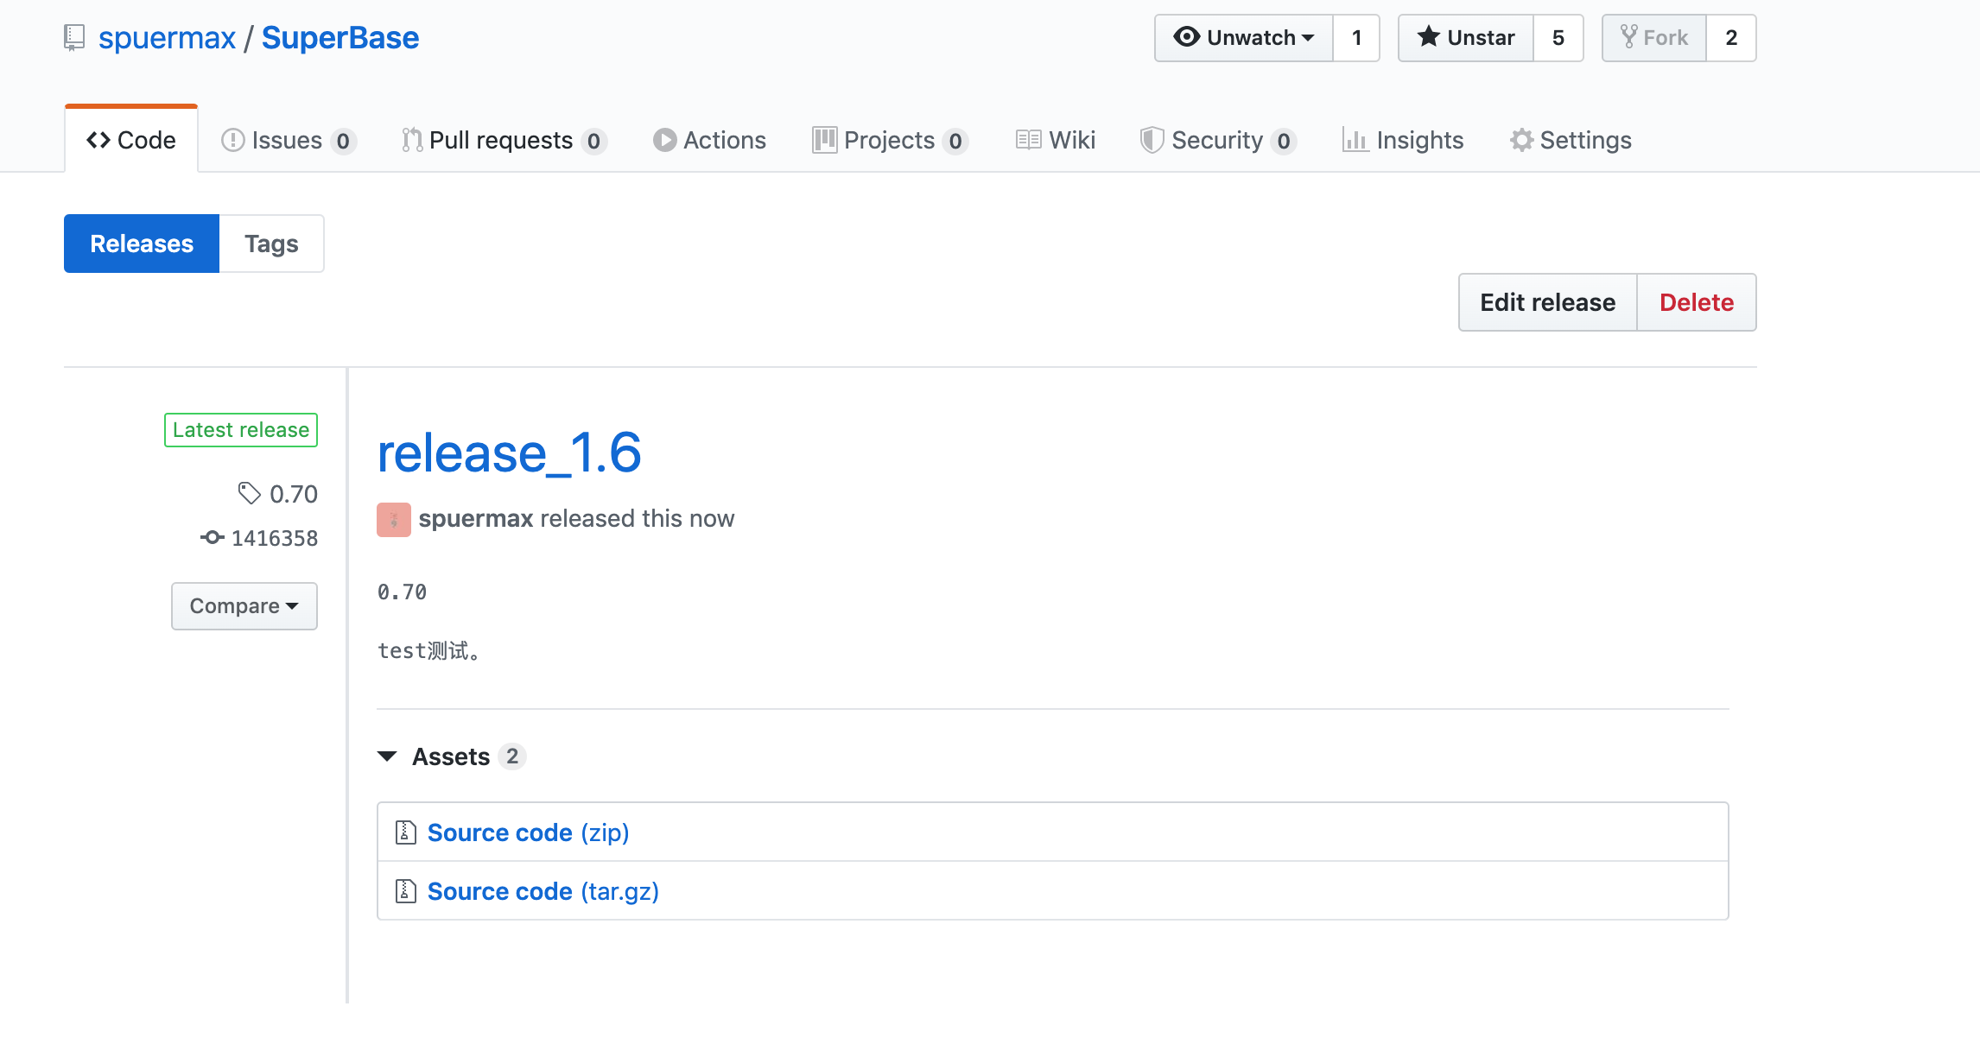Open the Compare dropdown
The height and width of the screenshot is (1057, 1980).
coord(244,605)
